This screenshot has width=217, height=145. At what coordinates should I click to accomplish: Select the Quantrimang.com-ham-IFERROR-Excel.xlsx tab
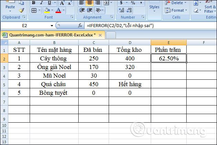click(52, 35)
